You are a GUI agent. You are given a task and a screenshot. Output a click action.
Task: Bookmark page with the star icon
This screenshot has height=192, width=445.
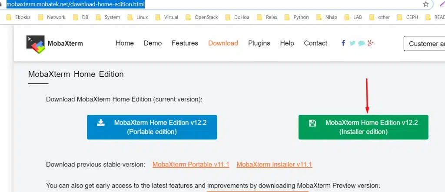coord(425,4)
